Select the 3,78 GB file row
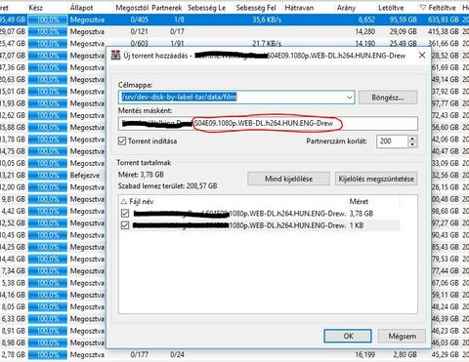 [x=259, y=214]
